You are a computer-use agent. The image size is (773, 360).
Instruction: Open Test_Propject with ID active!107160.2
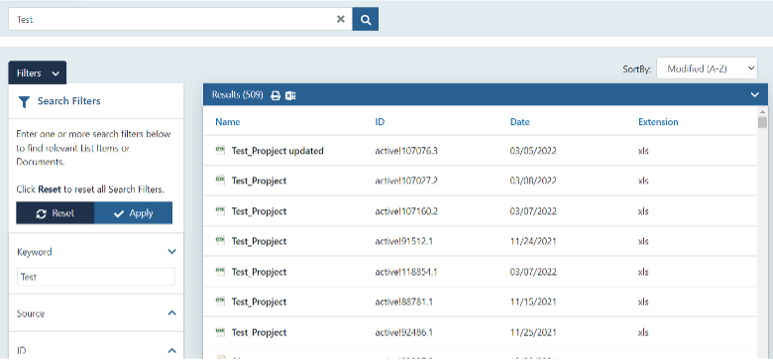point(259,211)
